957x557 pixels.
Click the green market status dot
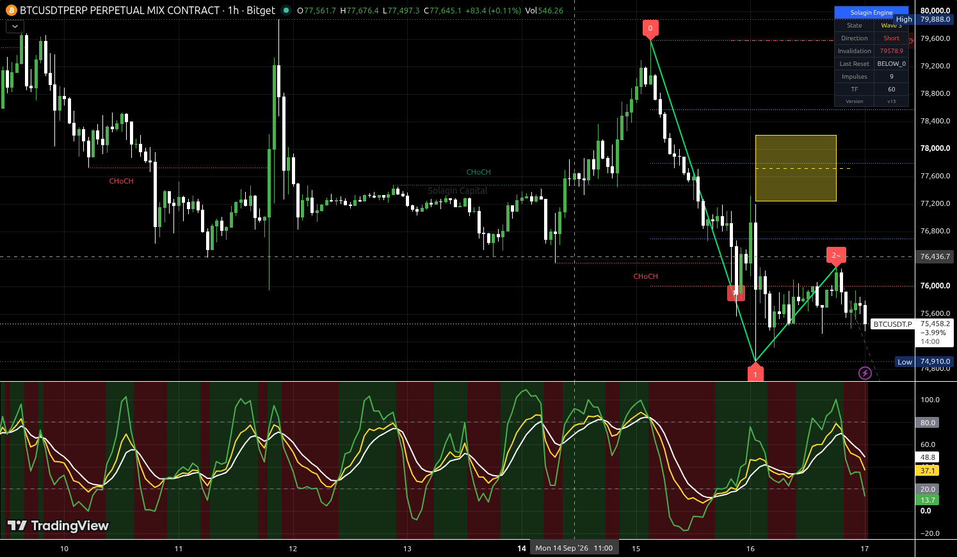tap(286, 10)
